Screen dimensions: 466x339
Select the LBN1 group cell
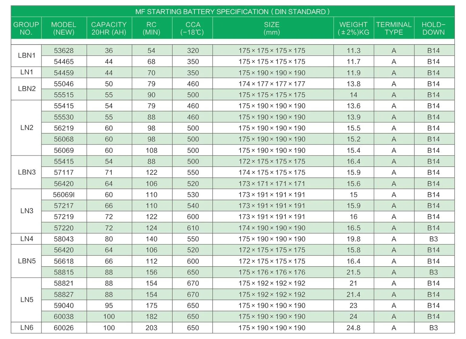[x=27, y=56]
